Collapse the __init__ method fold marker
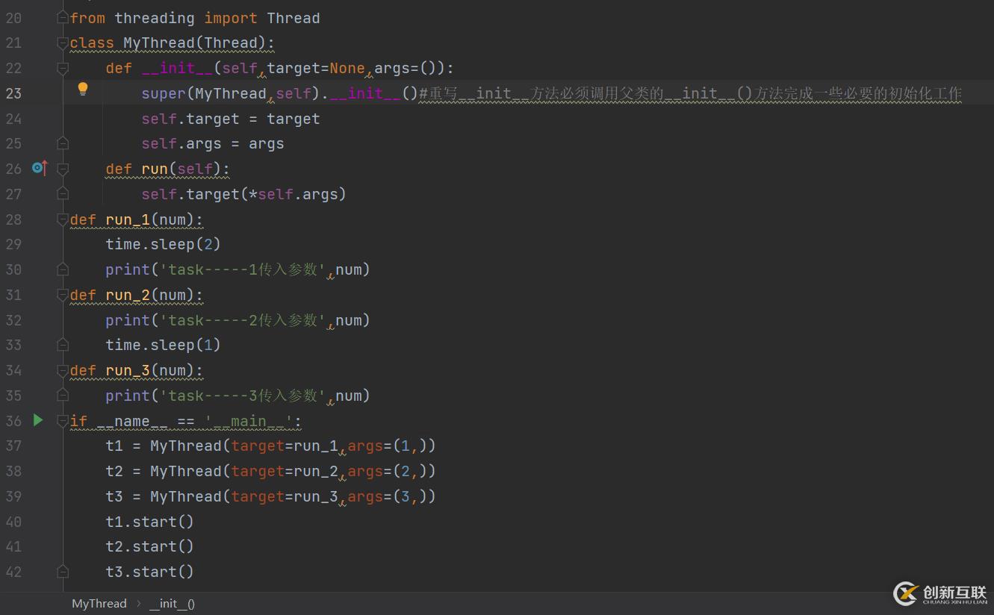 [x=63, y=69]
